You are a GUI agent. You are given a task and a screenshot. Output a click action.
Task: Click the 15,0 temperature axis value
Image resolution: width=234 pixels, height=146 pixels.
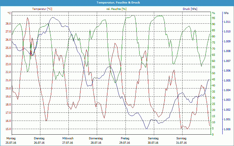[x=8, y=129]
